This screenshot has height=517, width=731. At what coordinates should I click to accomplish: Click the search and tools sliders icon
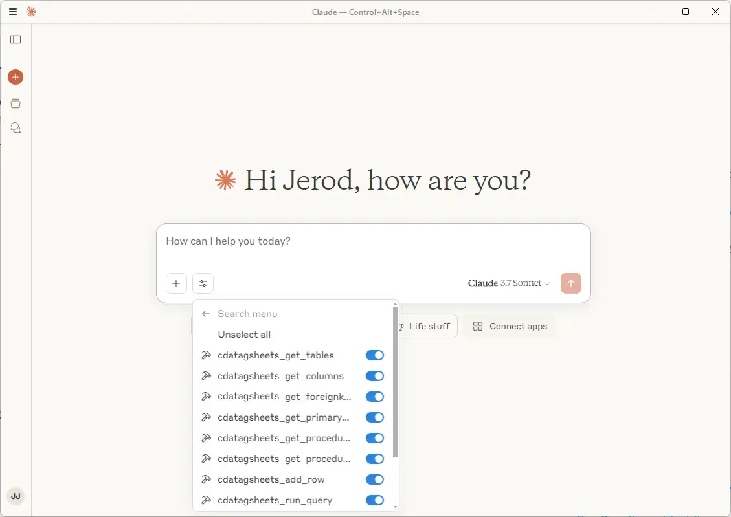[x=203, y=283]
